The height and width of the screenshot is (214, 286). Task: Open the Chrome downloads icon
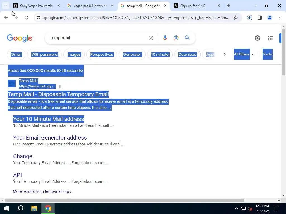point(249,18)
